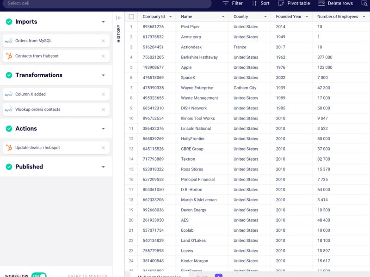Select the Acme corp name cell
This screenshot has height=277, width=370.
pyautogui.click(x=202, y=37)
